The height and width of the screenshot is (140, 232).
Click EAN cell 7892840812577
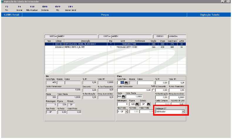pos(123,47)
